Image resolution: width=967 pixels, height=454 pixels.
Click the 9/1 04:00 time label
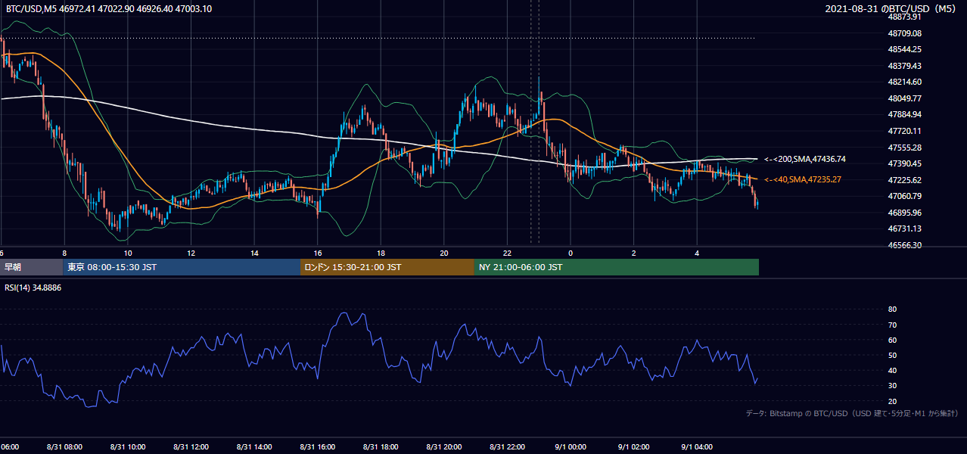697,447
